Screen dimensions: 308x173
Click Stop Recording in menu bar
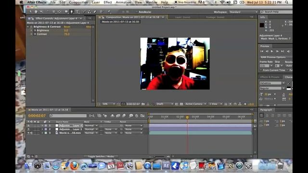[x=185, y=2]
